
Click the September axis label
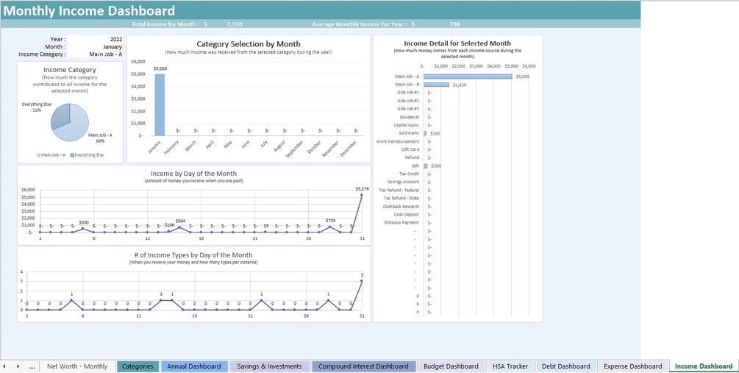[x=295, y=149]
